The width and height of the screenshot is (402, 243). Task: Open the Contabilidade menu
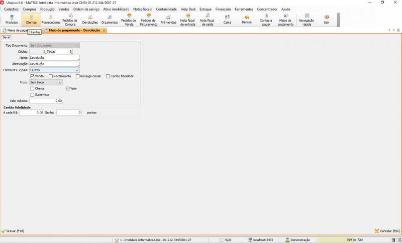tap(166, 9)
